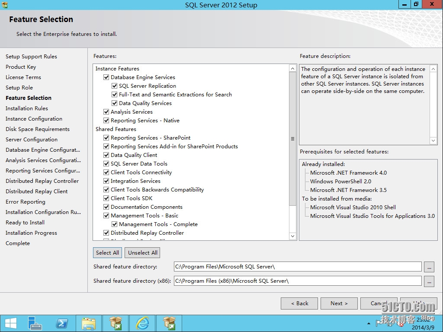The image size is (443, 332).
Task: Uncheck Reporting Services Add-in for SharePoint
Action: pyautogui.click(x=106, y=146)
